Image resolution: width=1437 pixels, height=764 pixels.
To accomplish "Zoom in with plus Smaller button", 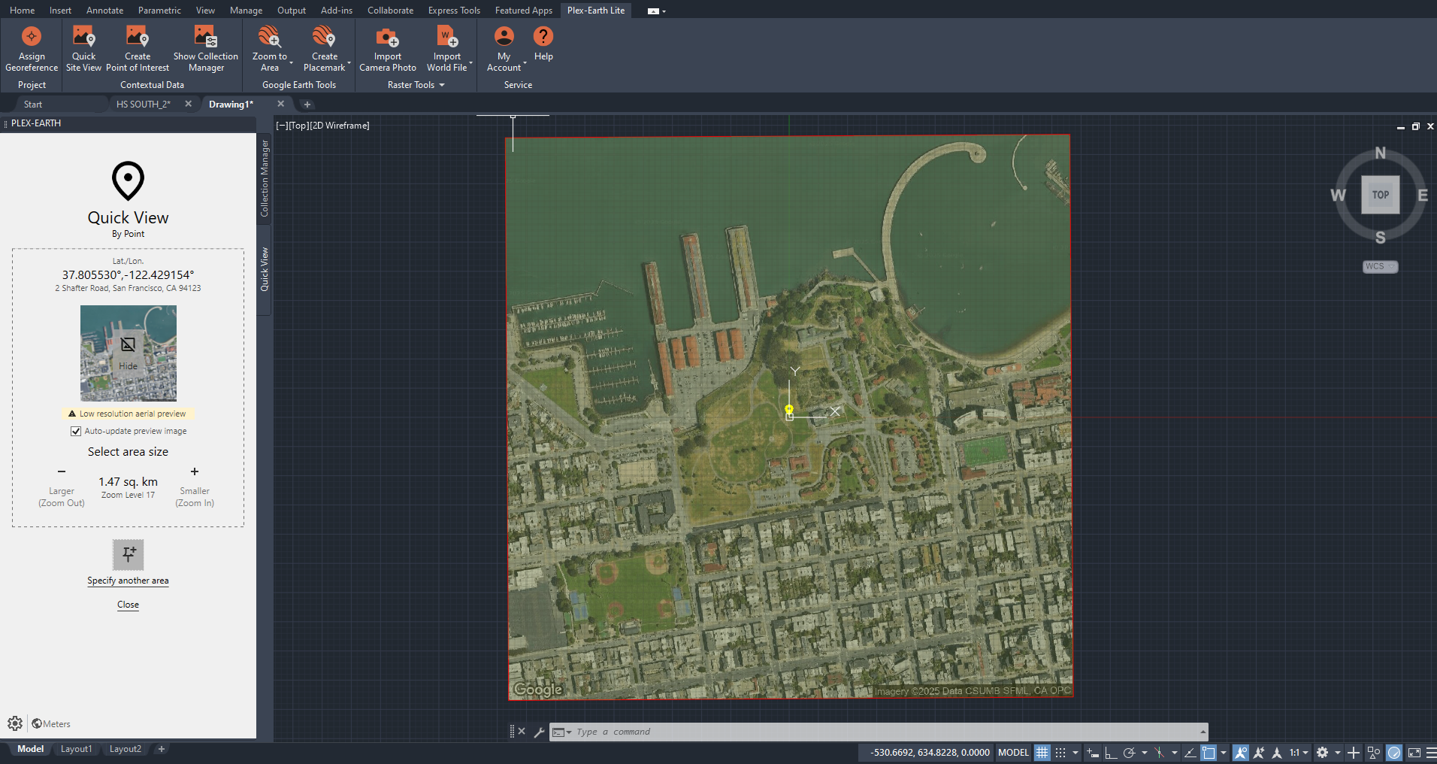I will click(x=195, y=471).
